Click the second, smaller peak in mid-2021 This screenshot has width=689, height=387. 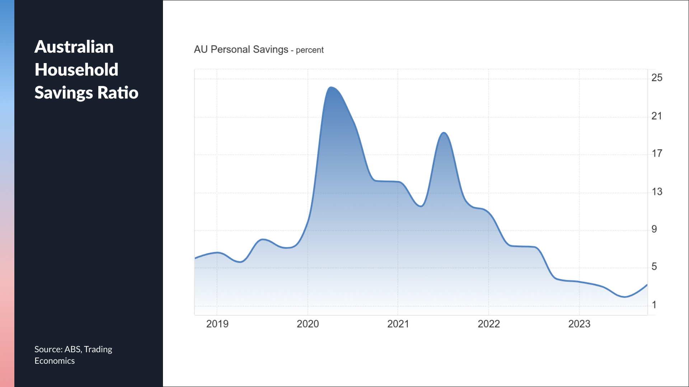(x=444, y=133)
